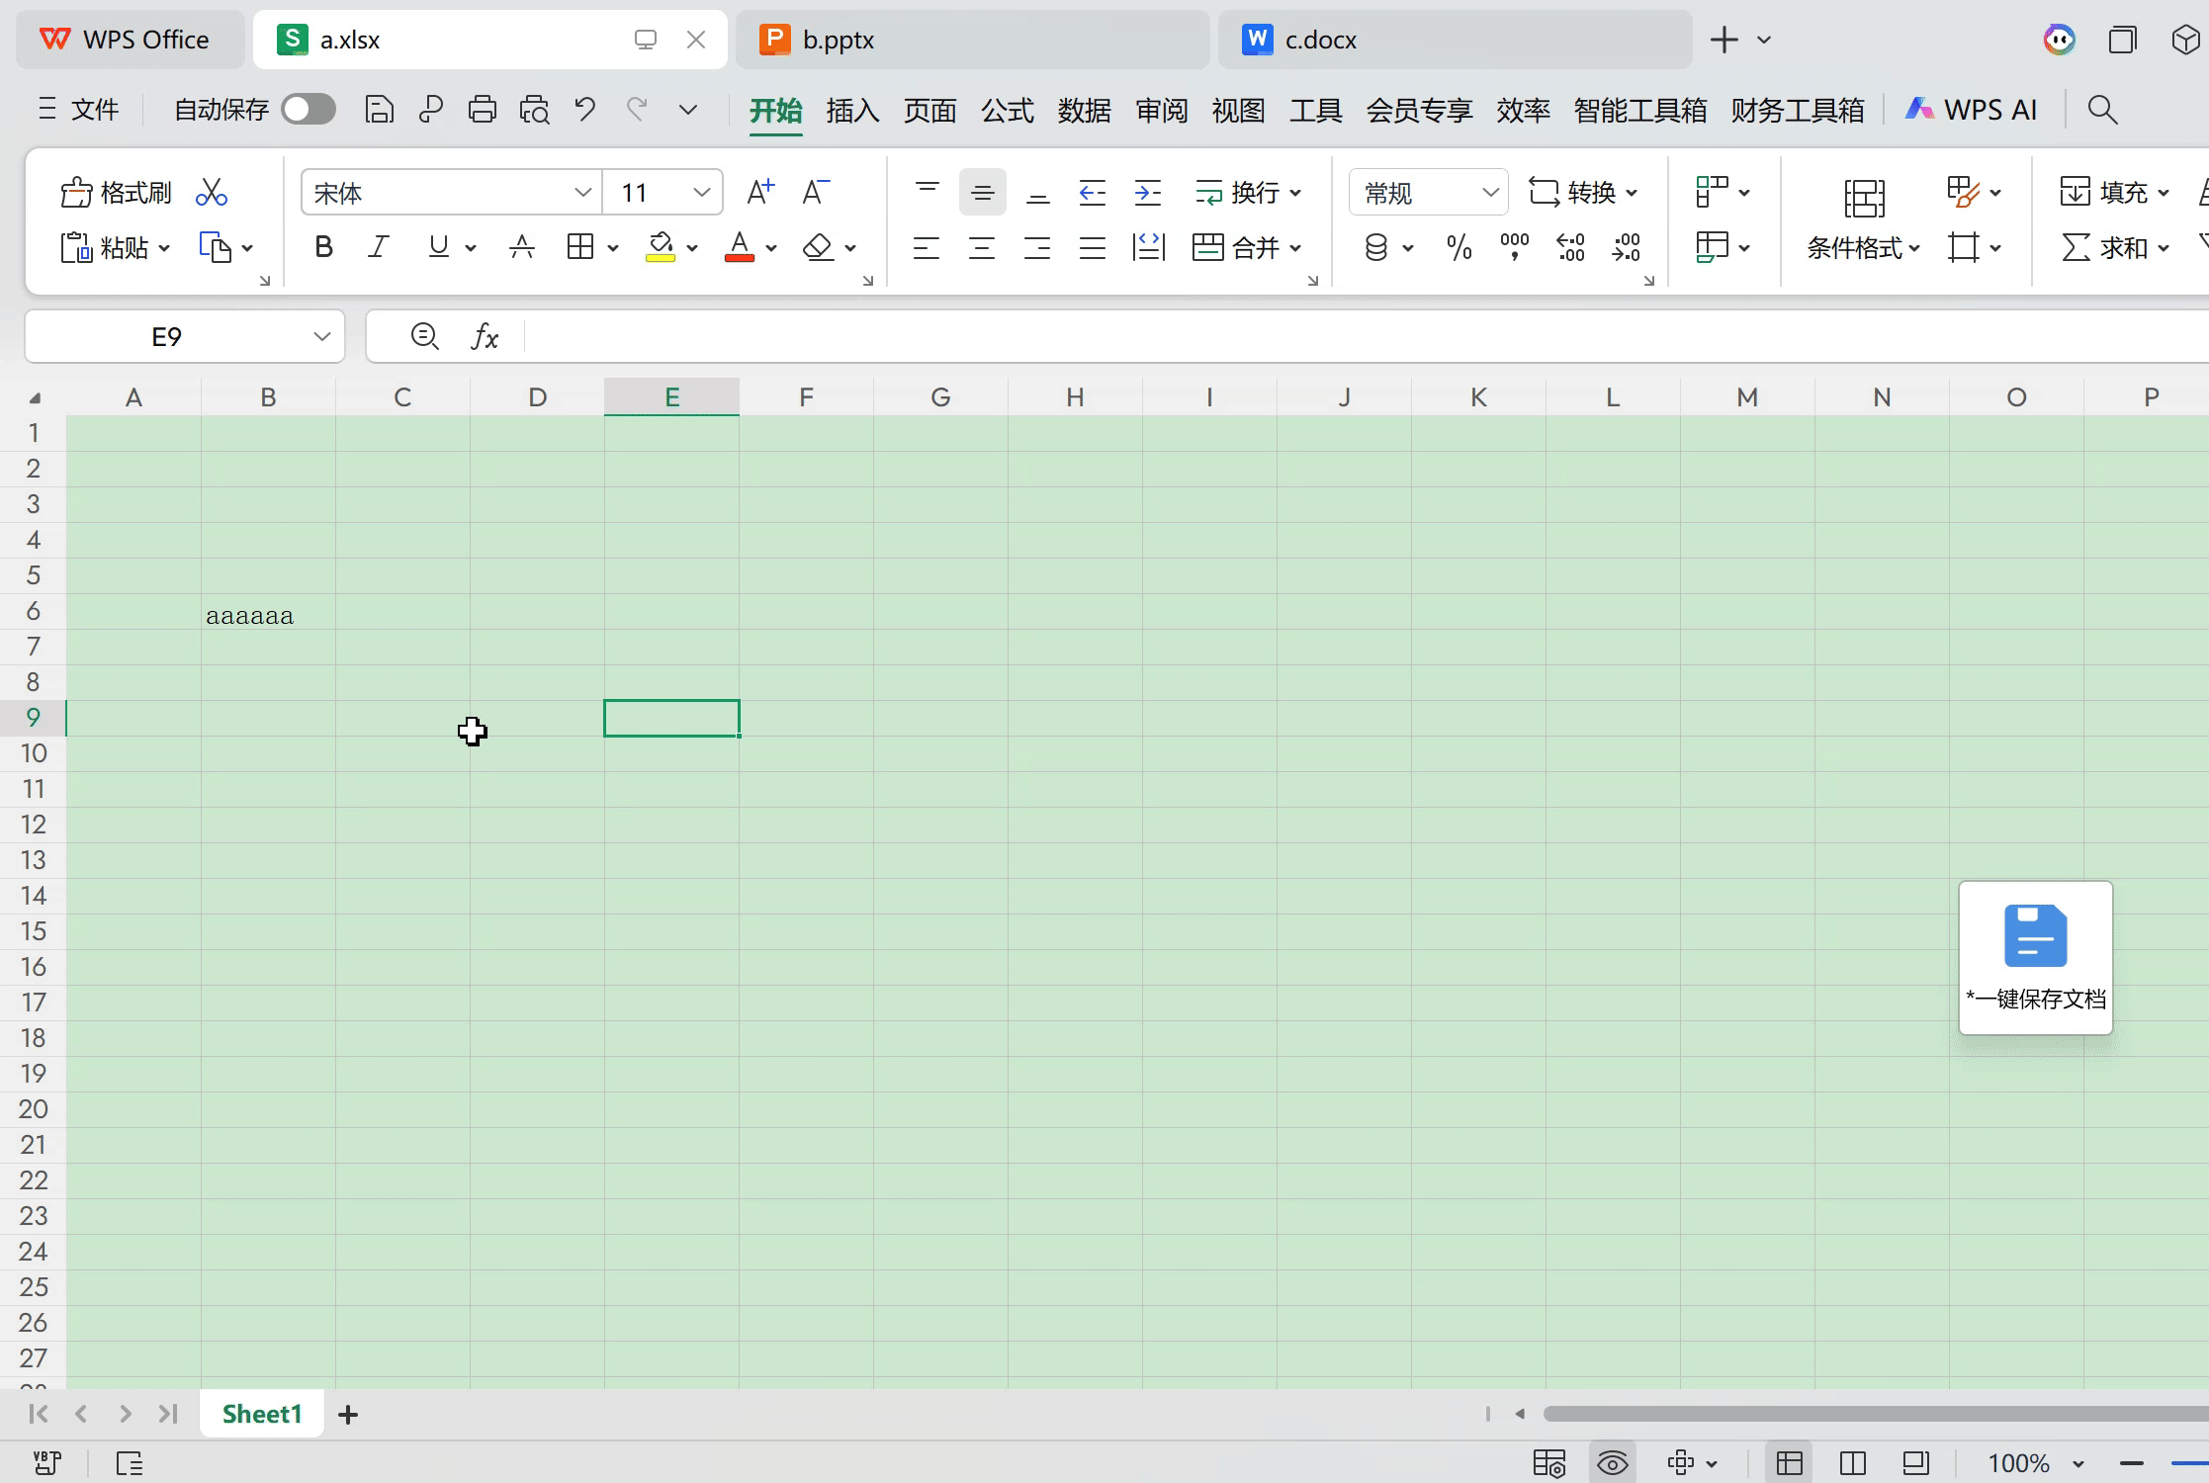Expand the font size 11 dropdown
This screenshot has height=1483, width=2209.
[701, 193]
